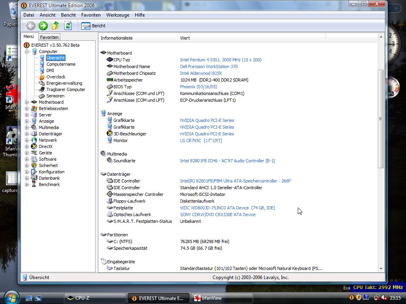The width and height of the screenshot is (406, 304).
Task: Open the Bericht report toolbar button
Action: [93, 26]
